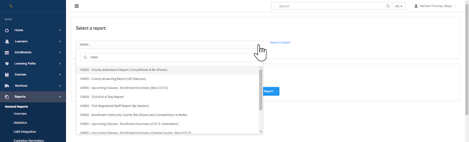
Task: Open the McGee Thomas, Stacy user dropdown
Action: tap(435, 6)
